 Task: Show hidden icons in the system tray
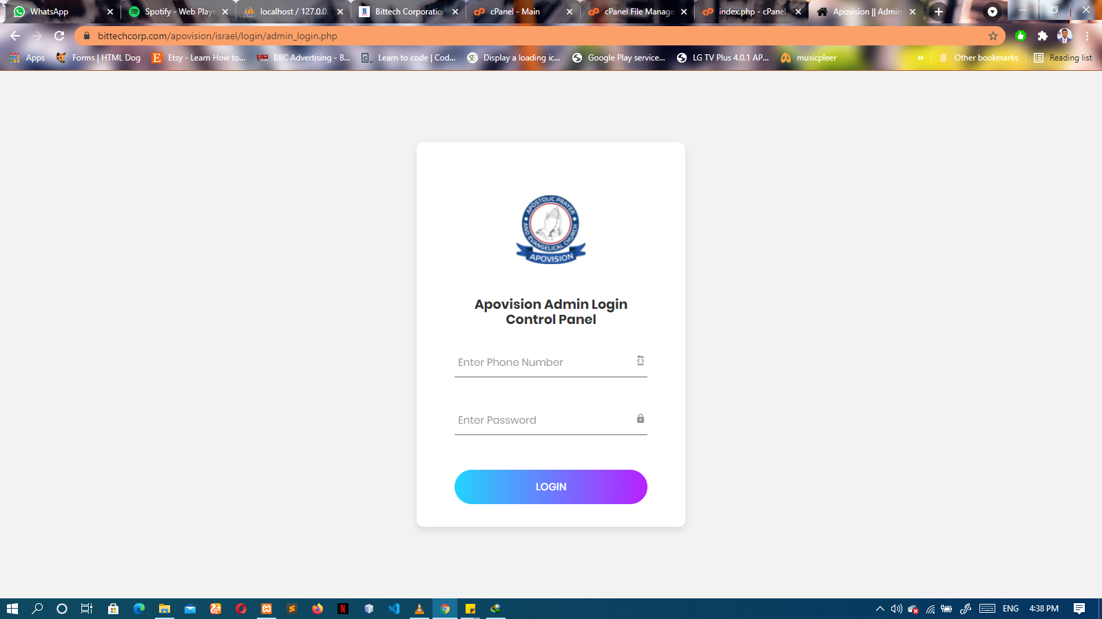pyautogui.click(x=880, y=609)
